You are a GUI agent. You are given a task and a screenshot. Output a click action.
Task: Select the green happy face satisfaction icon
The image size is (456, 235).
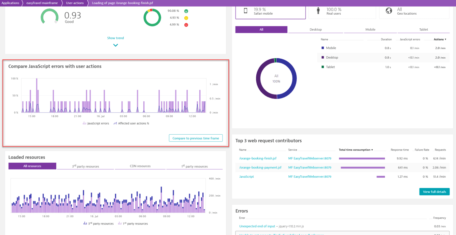click(186, 10)
